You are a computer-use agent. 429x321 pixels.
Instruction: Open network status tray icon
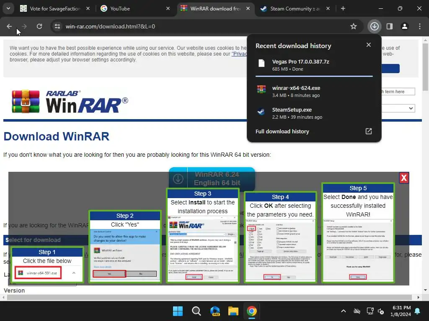[370, 311]
